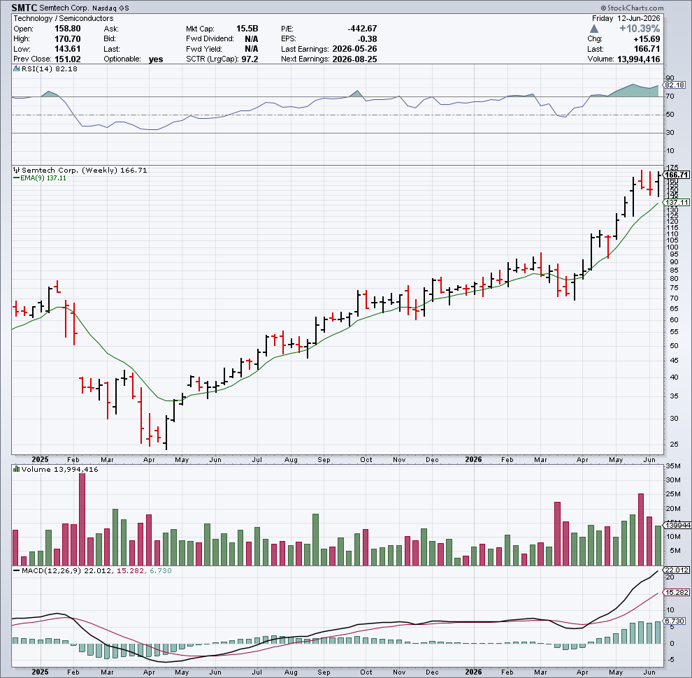Click the Volume 13,994,416 legend text
The height and width of the screenshot is (678, 692).
coord(59,469)
